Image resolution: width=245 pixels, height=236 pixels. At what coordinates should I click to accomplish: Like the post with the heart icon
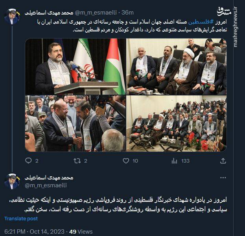[126, 161]
